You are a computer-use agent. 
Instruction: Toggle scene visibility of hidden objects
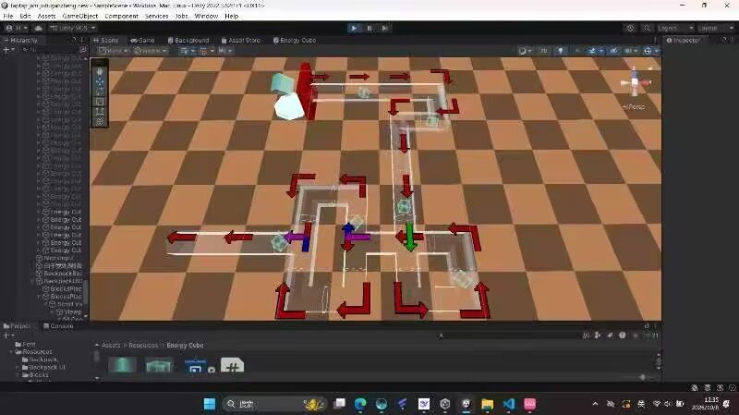click(613, 51)
